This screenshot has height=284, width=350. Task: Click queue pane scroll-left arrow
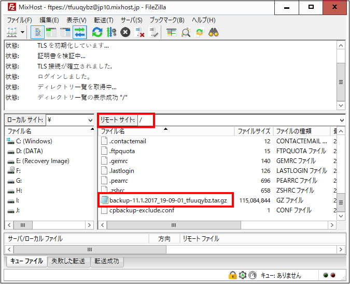coord(9,249)
